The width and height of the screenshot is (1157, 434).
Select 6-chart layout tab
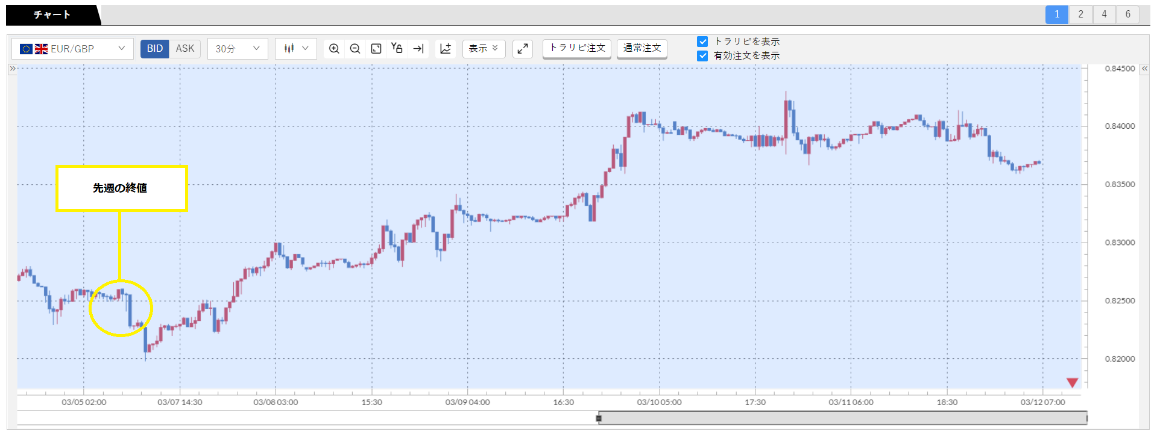1127,14
